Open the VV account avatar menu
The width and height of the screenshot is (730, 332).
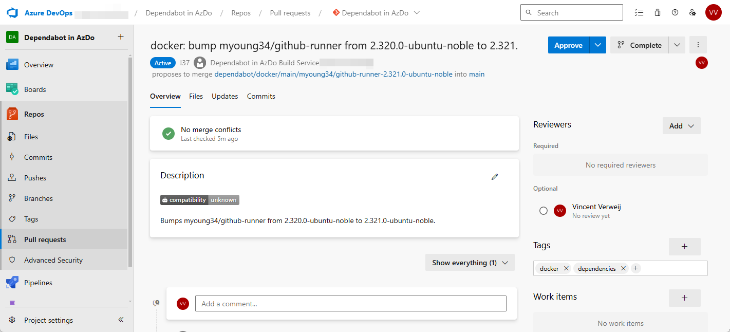[714, 13]
